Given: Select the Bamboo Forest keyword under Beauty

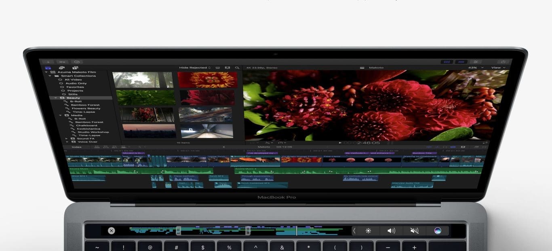Looking at the screenshot, I should click(x=85, y=105).
